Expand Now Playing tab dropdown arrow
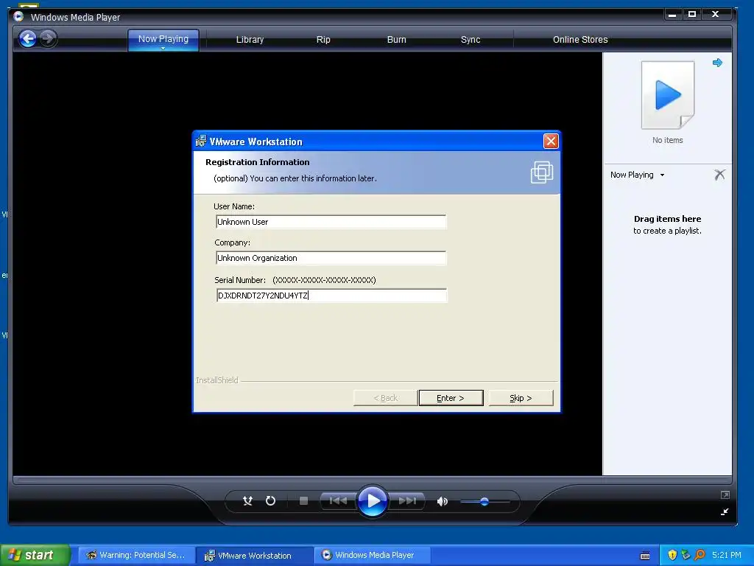The width and height of the screenshot is (754, 566). click(x=163, y=48)
